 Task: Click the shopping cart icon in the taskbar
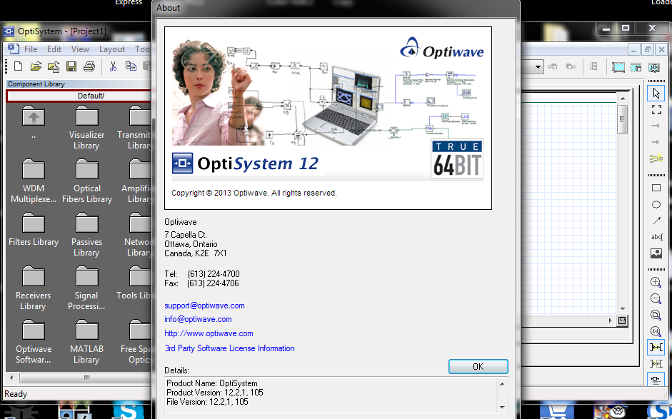tap(556, 413)
